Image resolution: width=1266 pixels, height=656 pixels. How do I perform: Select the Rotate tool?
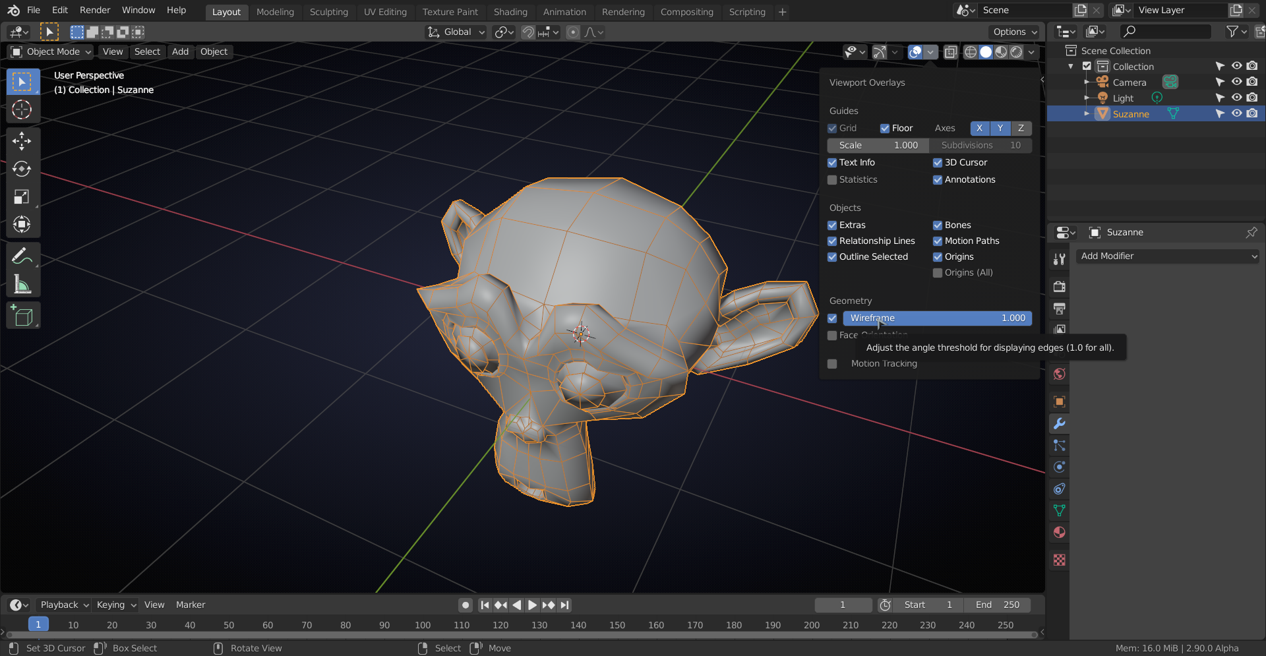click(22, 169)
